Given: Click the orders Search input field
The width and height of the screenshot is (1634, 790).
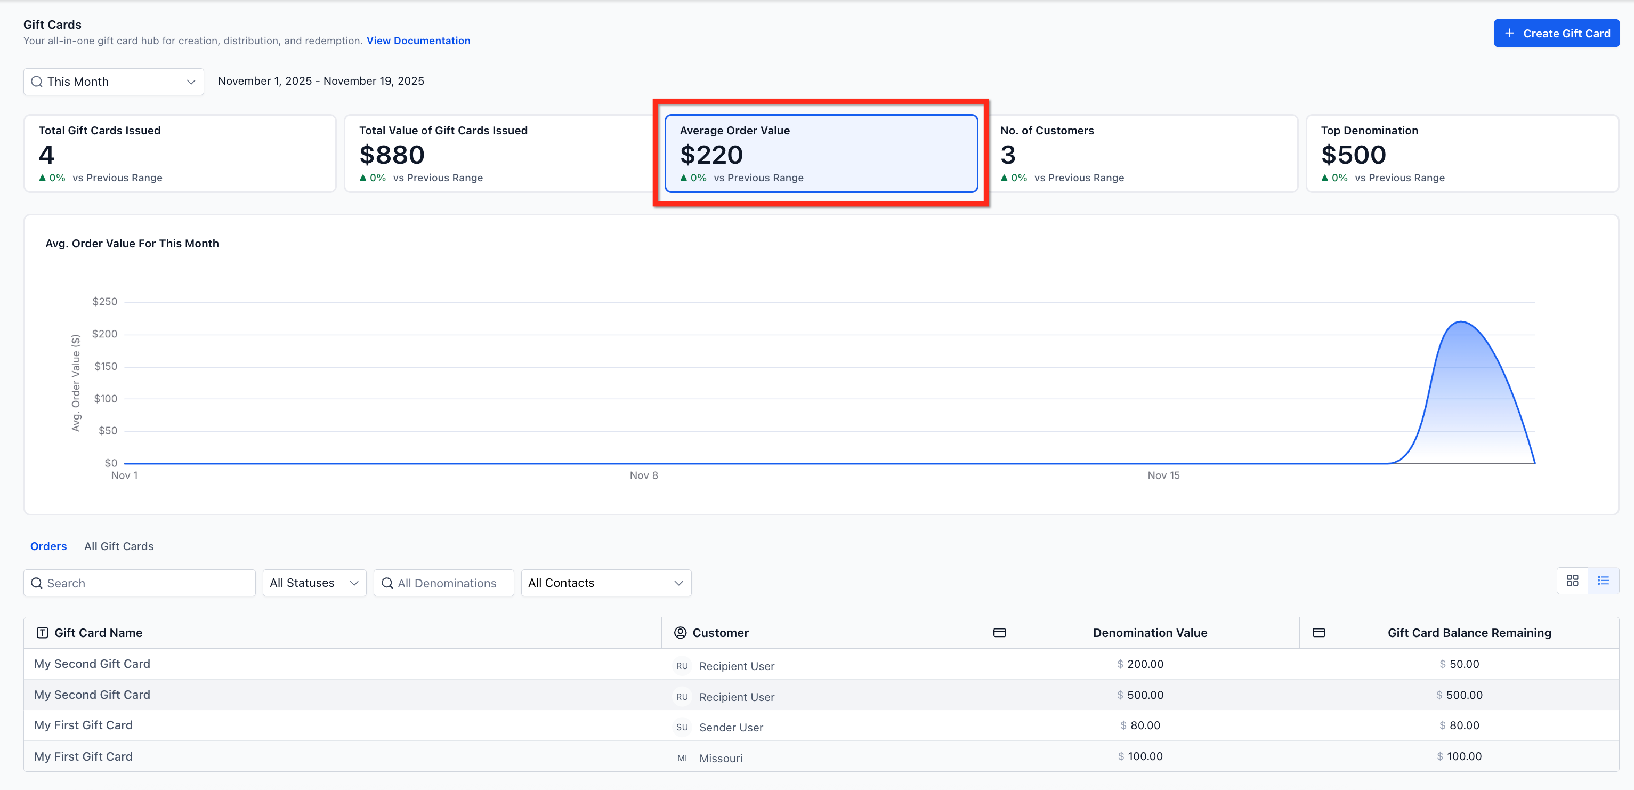Looking at the screenshot, I should coord(140,583).
